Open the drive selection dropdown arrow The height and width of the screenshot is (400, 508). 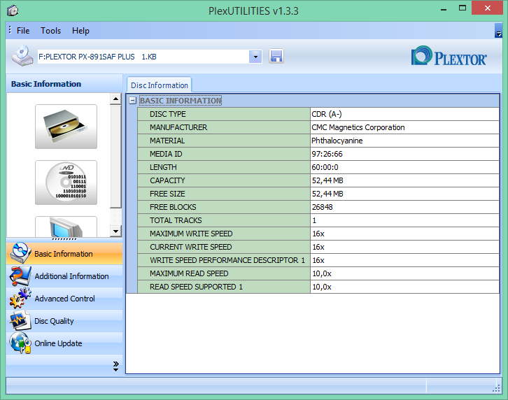(x=255, y=57)
